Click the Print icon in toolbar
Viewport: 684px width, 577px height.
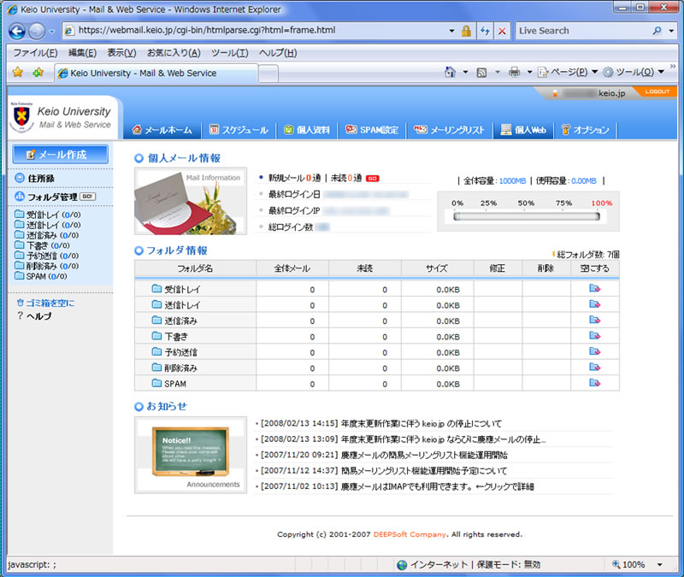coord(514,73)
